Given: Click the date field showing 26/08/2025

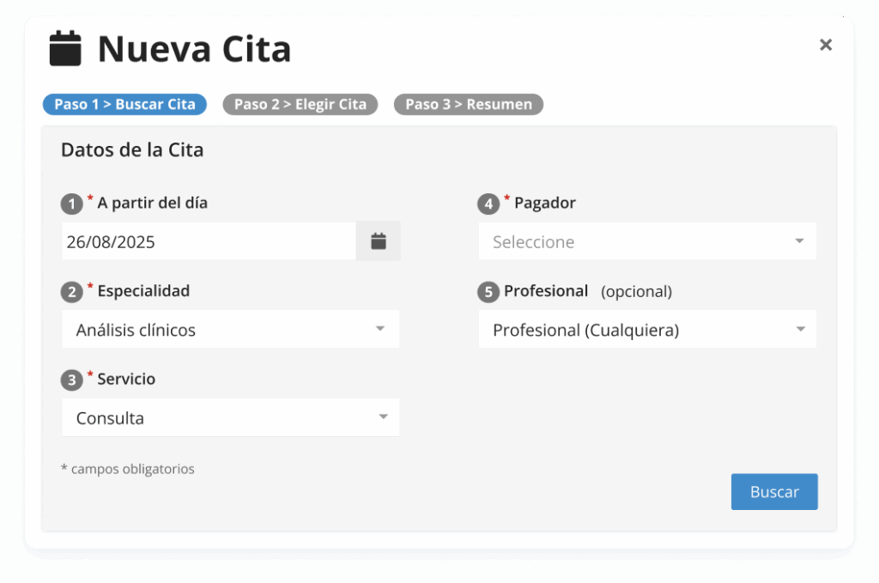Looking at the screenshot, I should (x=208, y=242).
